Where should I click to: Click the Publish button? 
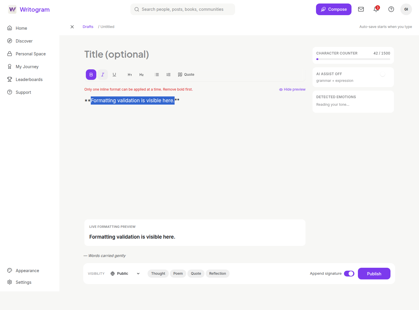pyautogui.click(x=374, y=274)
